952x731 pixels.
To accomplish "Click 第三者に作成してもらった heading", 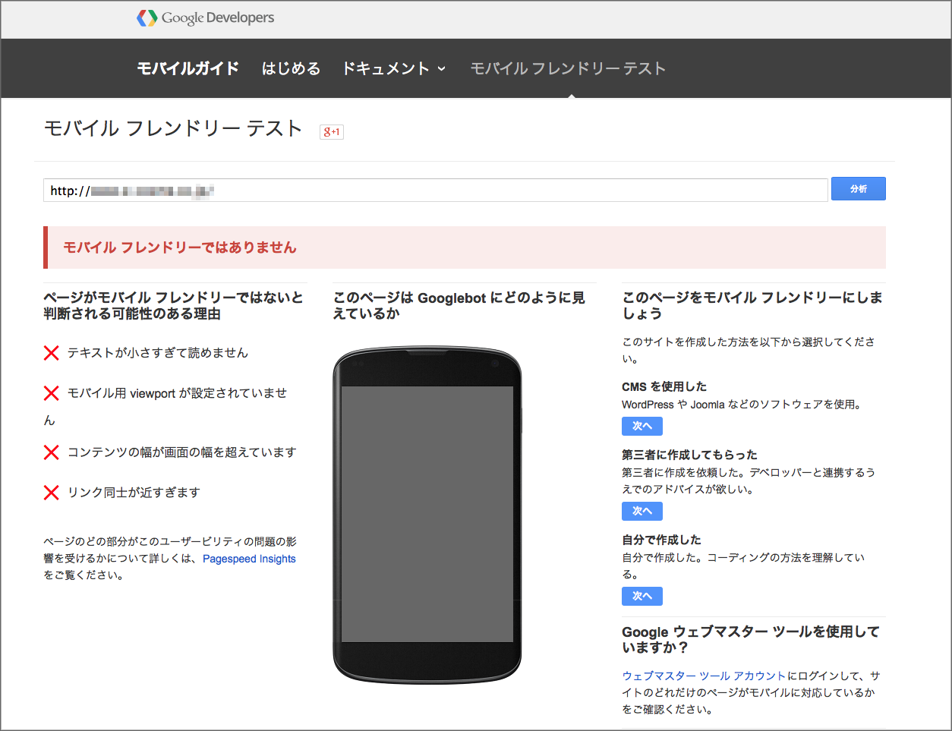I will pyautogui.click(x=689, y=455).
